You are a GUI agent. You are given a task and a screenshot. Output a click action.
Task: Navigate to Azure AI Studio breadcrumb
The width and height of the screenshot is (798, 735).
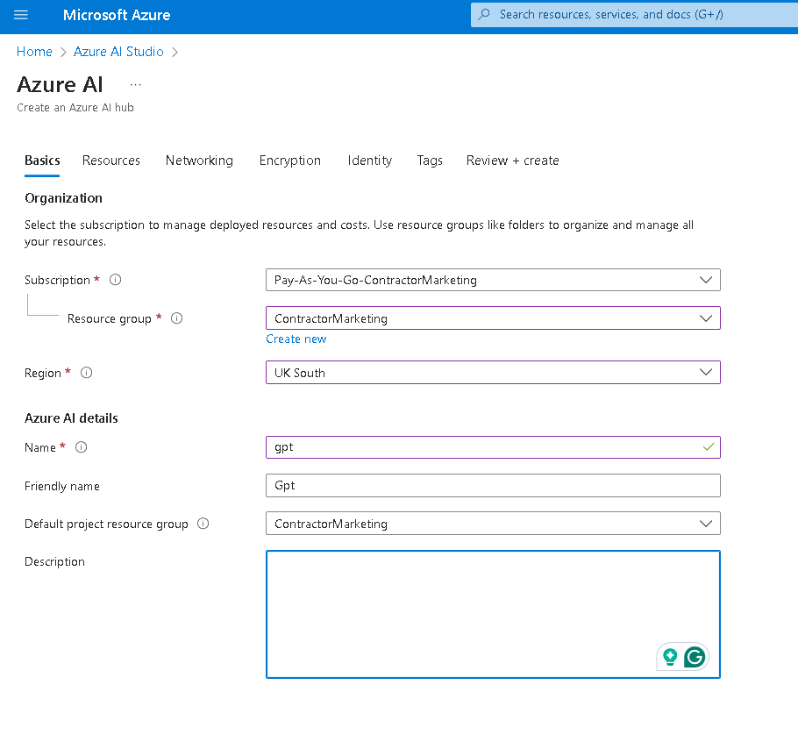click(118, 52)
